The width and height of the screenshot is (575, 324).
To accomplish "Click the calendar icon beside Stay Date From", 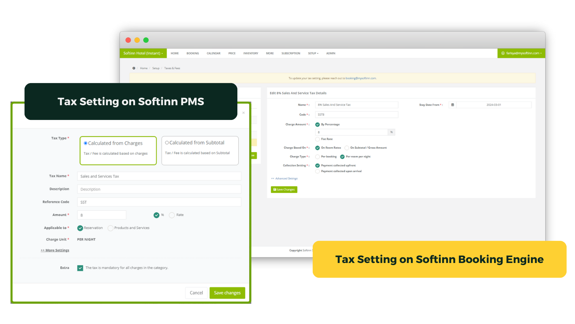I will [452, 105].
